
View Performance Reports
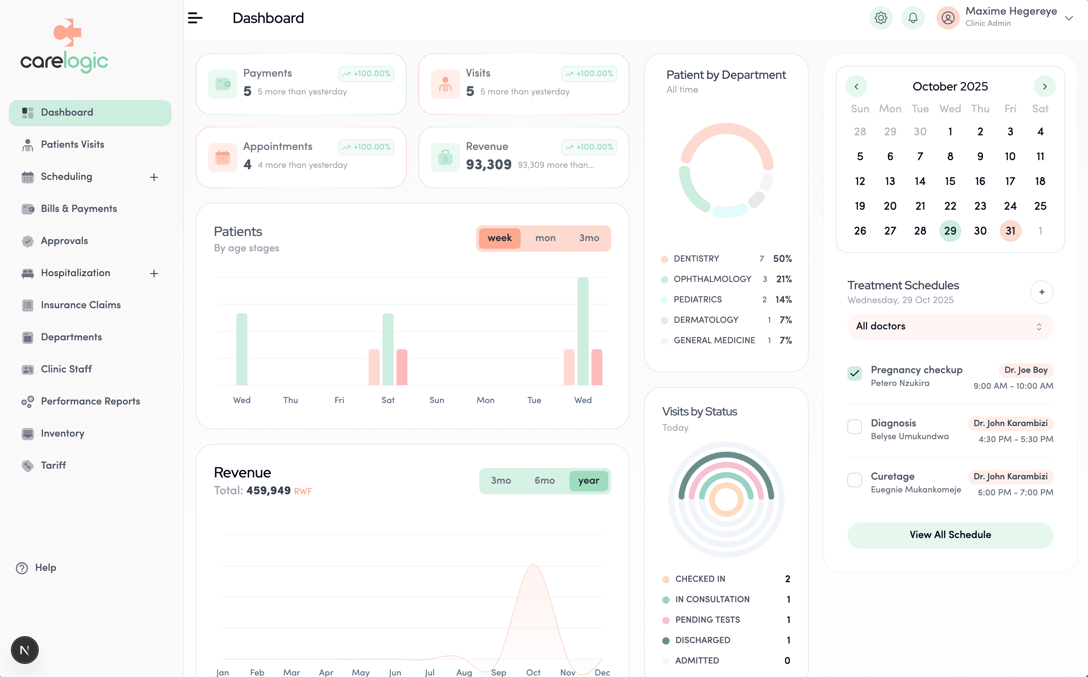click(90, 401)
